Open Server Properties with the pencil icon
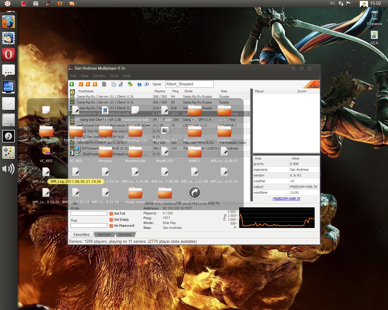 point(121,84)
